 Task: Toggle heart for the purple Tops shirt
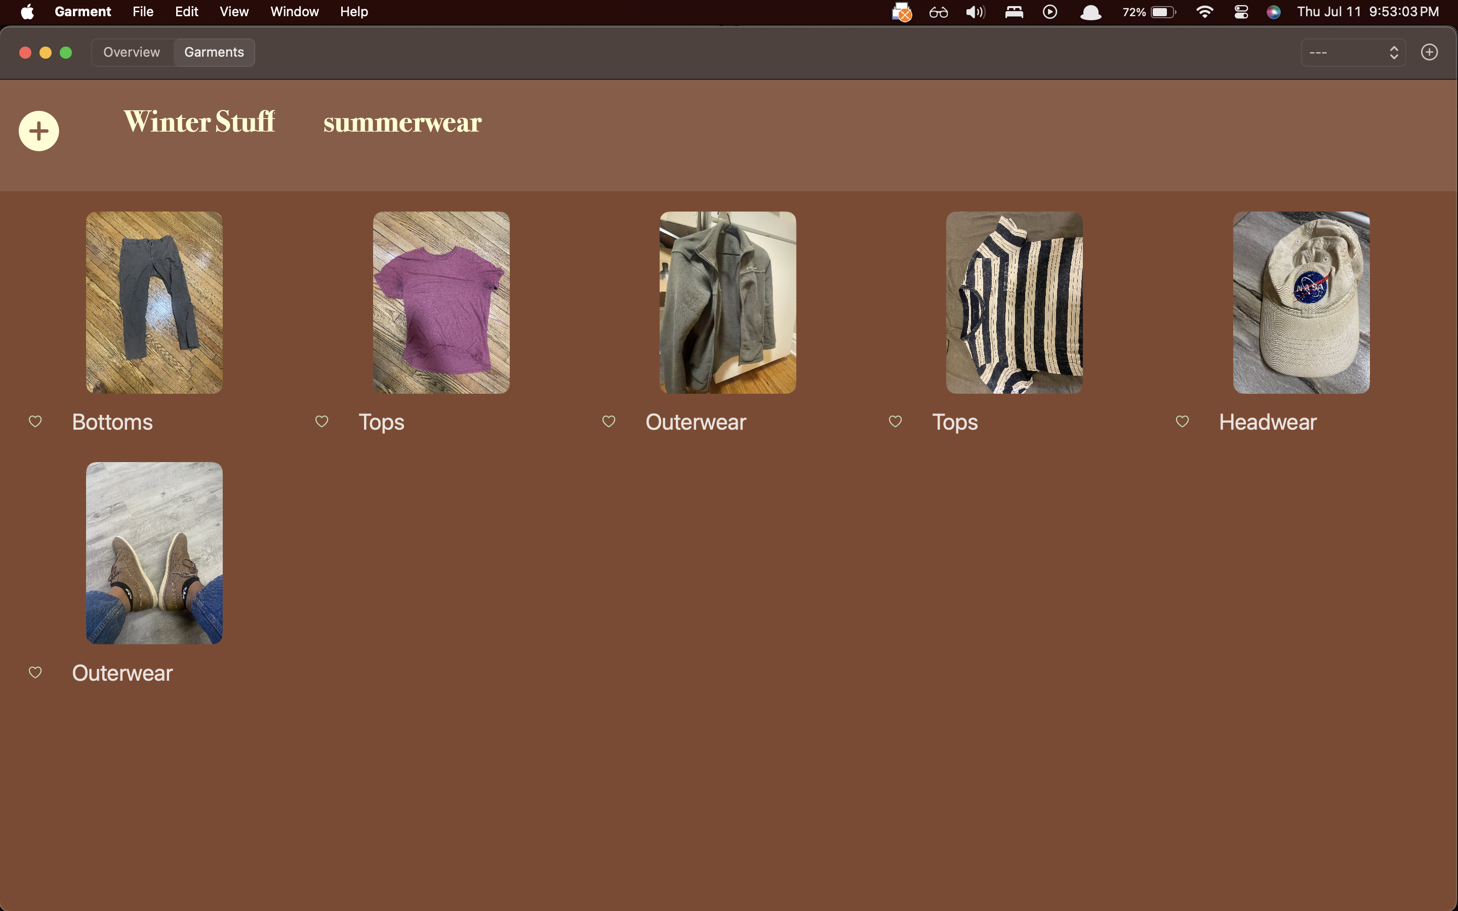coord(322,422)
